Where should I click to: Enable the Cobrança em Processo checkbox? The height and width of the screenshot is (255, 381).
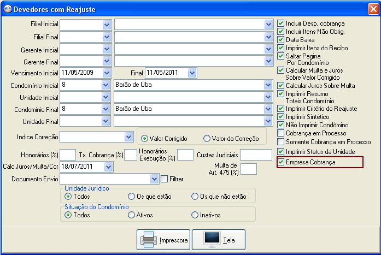pos(281,133)
